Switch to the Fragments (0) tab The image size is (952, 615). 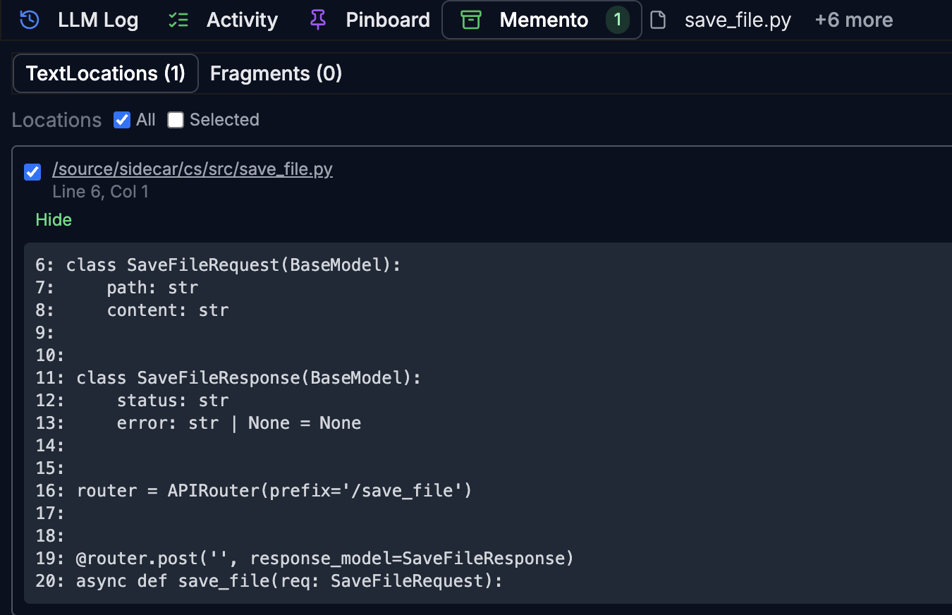tap(276, 73)
